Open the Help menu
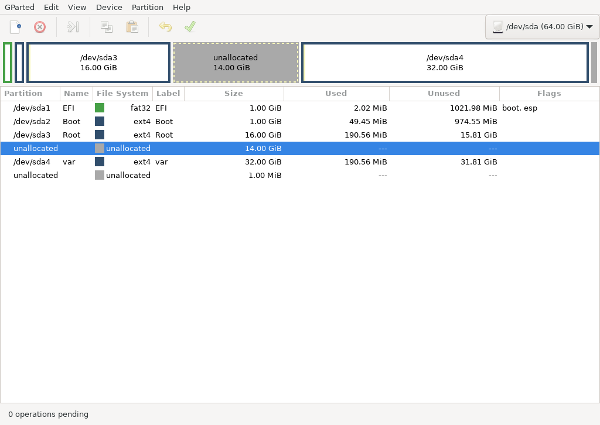The height and width of the screenshot is (425, 600). pos(182,7)
